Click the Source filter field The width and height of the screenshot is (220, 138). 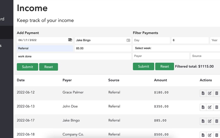pyautogui.click(x=205, y=56)
